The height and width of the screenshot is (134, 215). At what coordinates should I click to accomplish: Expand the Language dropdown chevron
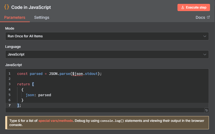click(205, 54)
